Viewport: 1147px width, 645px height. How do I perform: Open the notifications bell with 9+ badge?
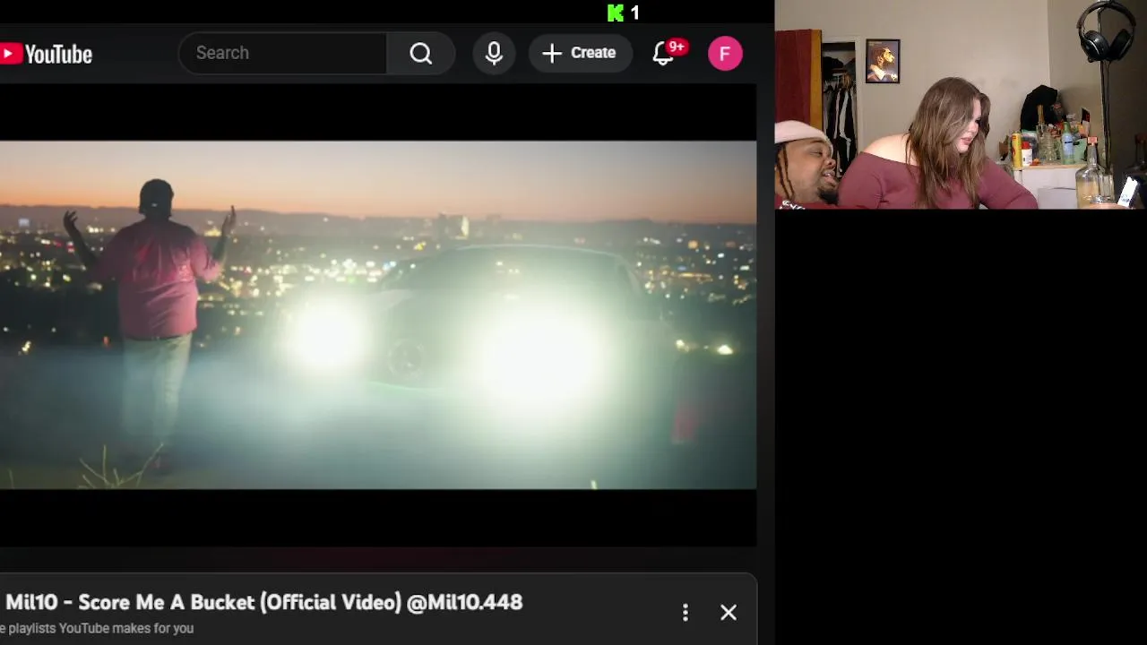tap(665, 53)
